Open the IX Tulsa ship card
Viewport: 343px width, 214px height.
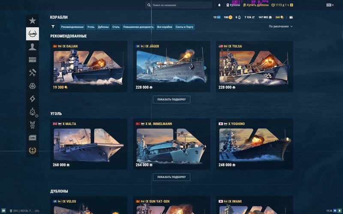(x=254, y=66)
